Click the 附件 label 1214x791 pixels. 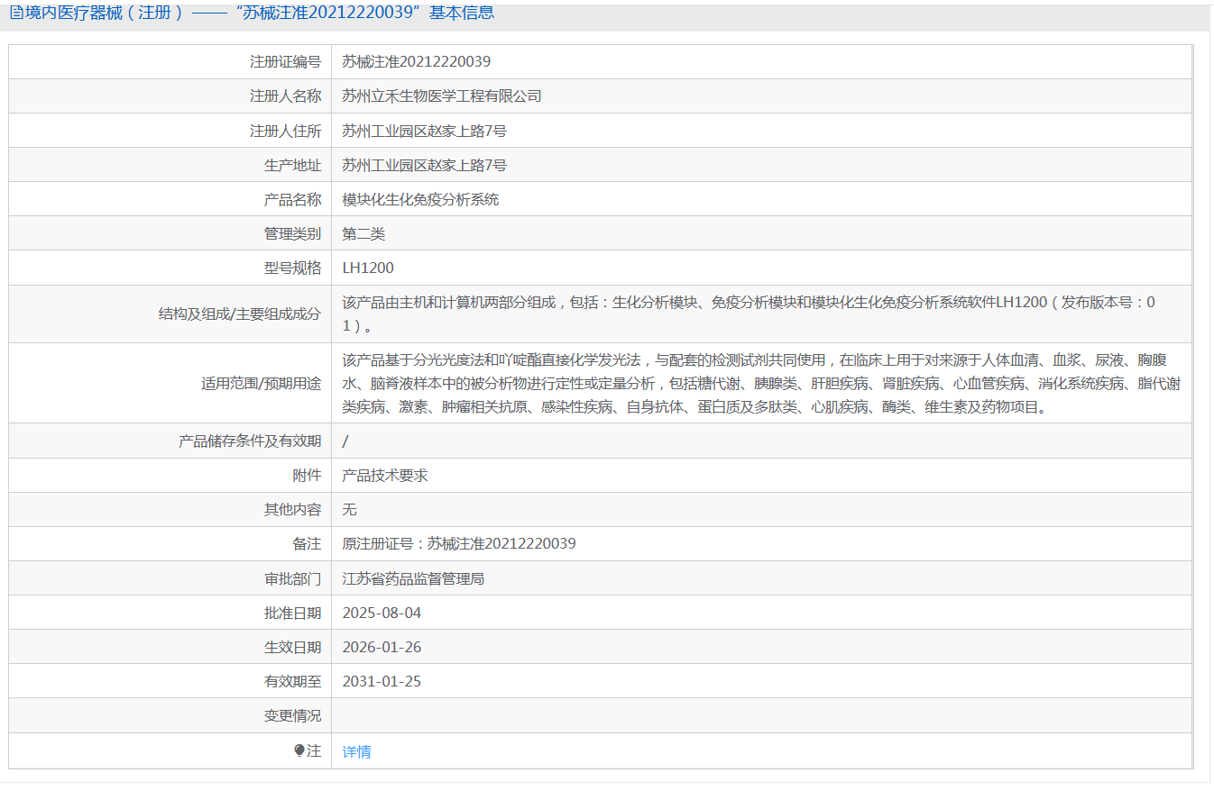tap(307, 475)
